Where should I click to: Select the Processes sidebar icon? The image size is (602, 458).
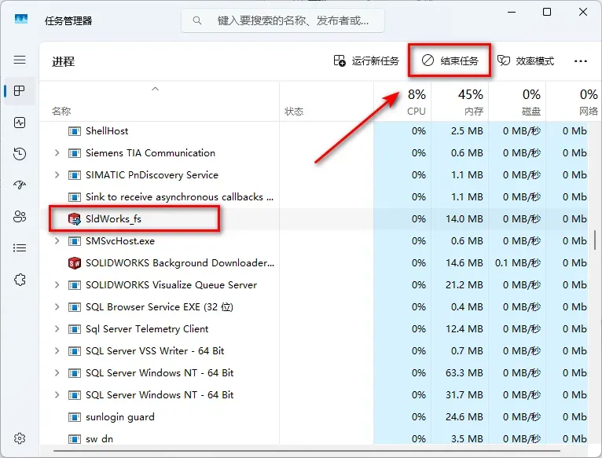point(19,91)
